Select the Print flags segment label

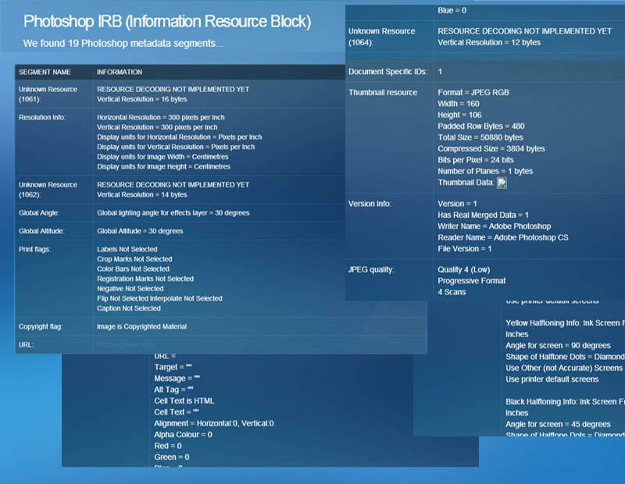pos(37,249)
